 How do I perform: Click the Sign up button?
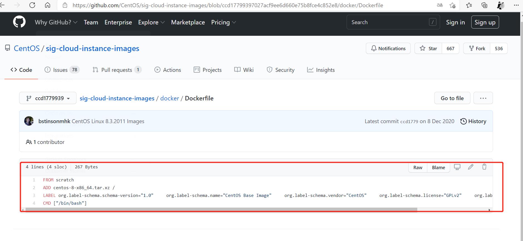[x=485, y=22]
